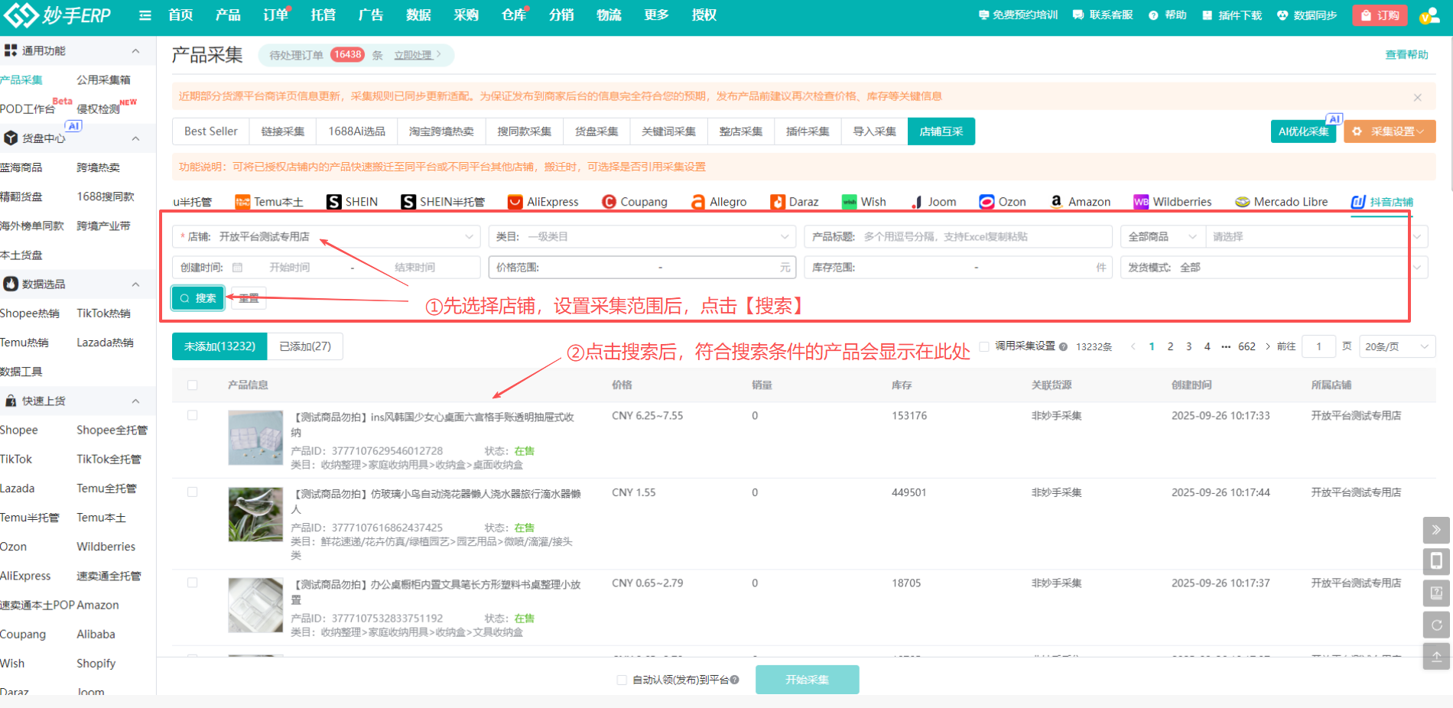Open the 订单 top menu
Screen dimensions: 1453x708
tap(275, 15)
